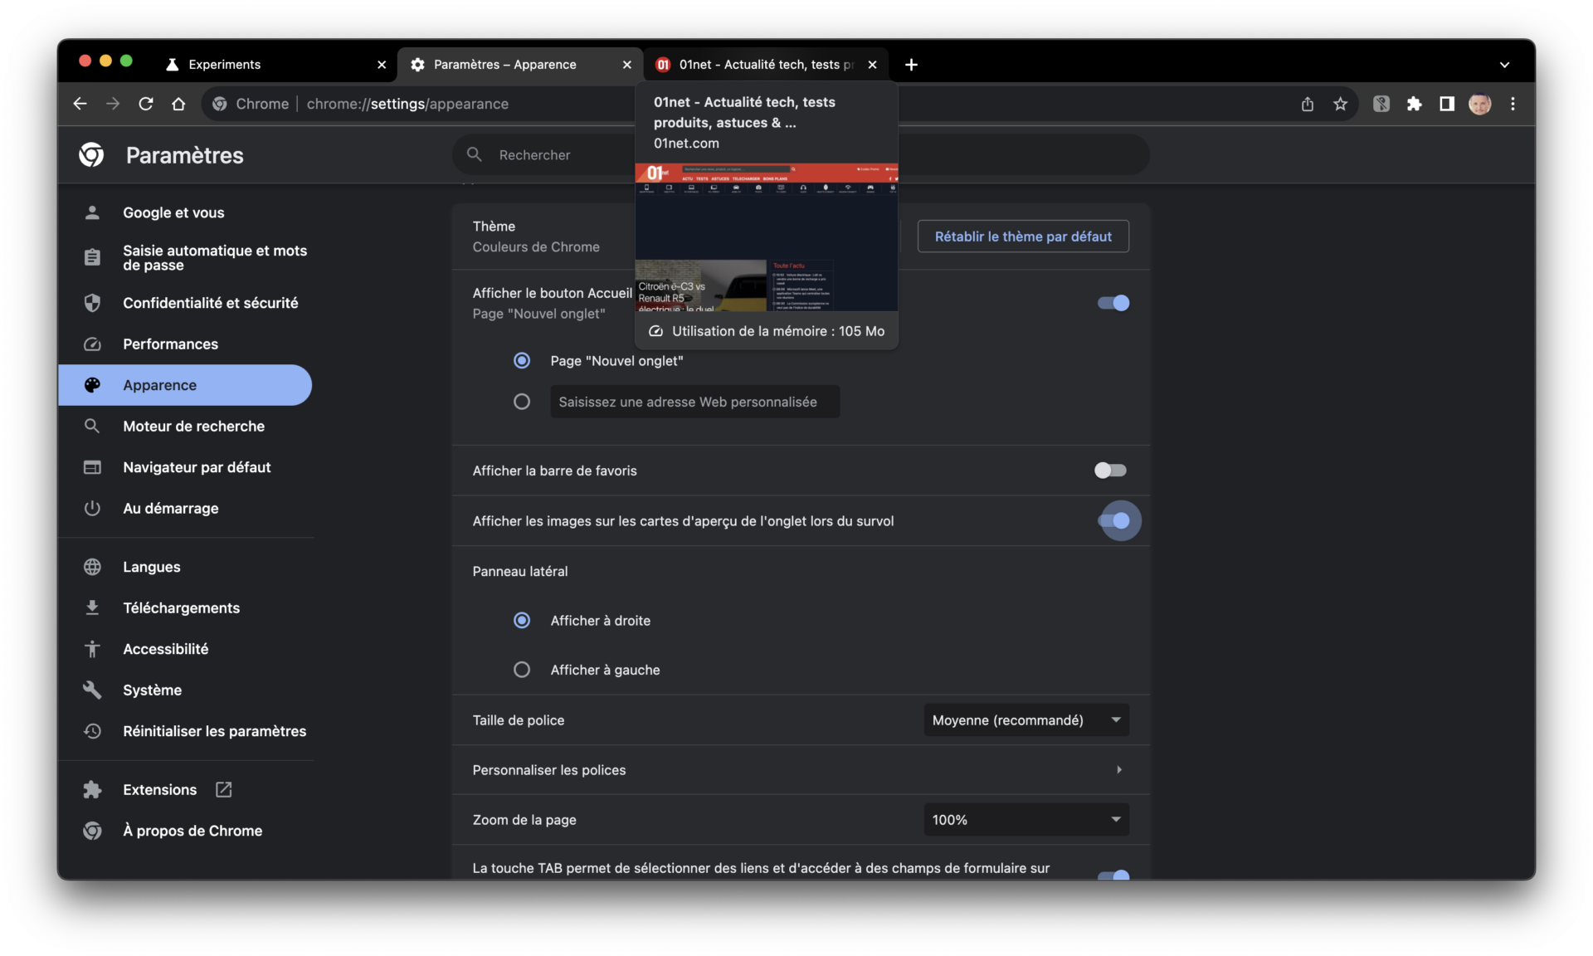
Task: Open new tab with plus icon
Action: pyautogui.click(x=911, y=65)
